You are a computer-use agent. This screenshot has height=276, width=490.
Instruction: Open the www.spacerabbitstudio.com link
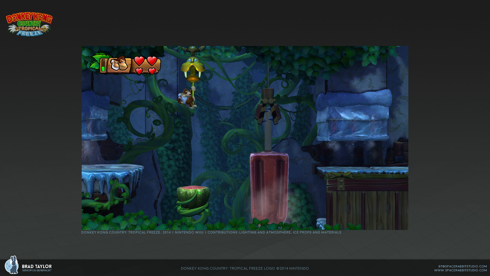(460, 270)
